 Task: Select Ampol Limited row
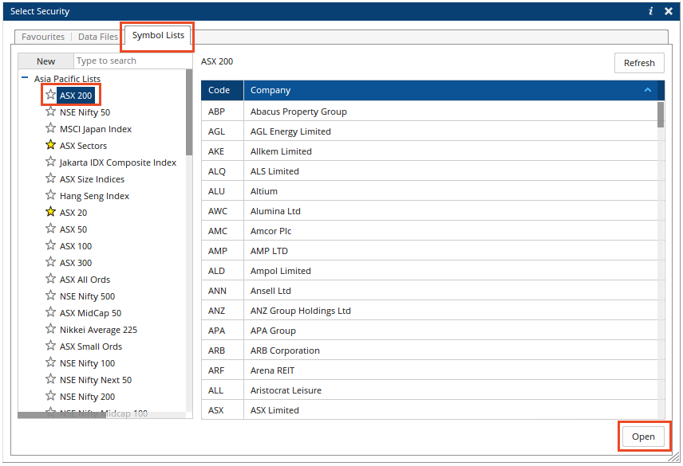[429, 271]
